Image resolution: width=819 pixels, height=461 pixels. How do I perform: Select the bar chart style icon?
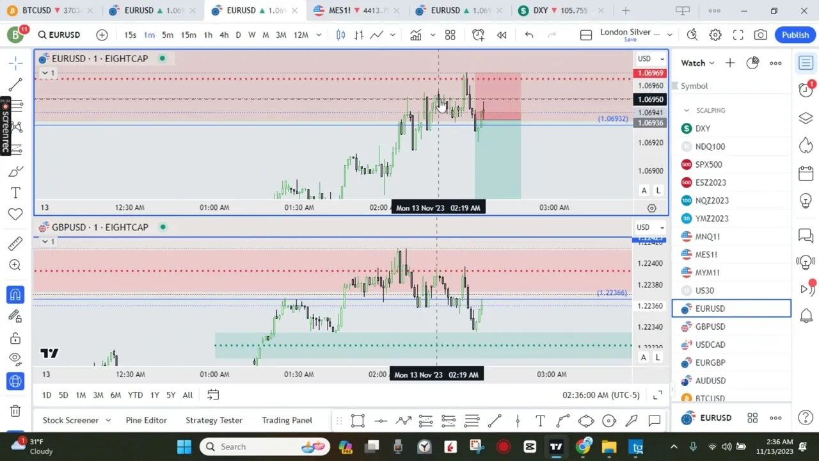point(360,35)
